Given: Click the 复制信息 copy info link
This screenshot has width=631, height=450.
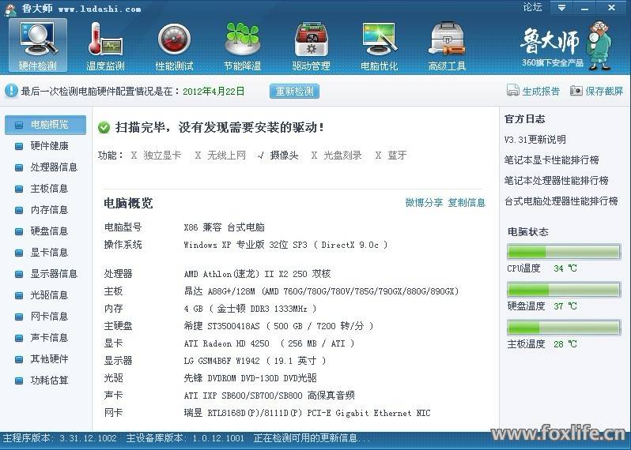Looking at the screenshot, I should click(x=467, y=203).
